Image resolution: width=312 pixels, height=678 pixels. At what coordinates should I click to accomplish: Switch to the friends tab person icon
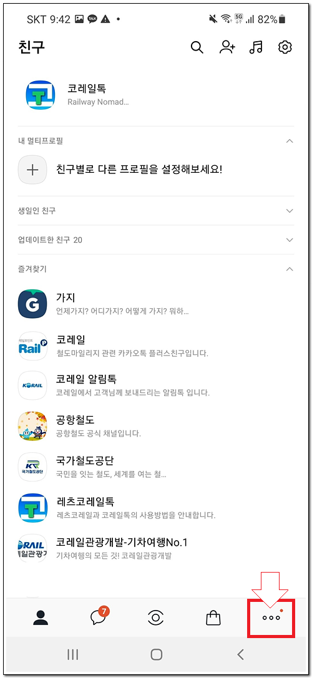[40, 618]
